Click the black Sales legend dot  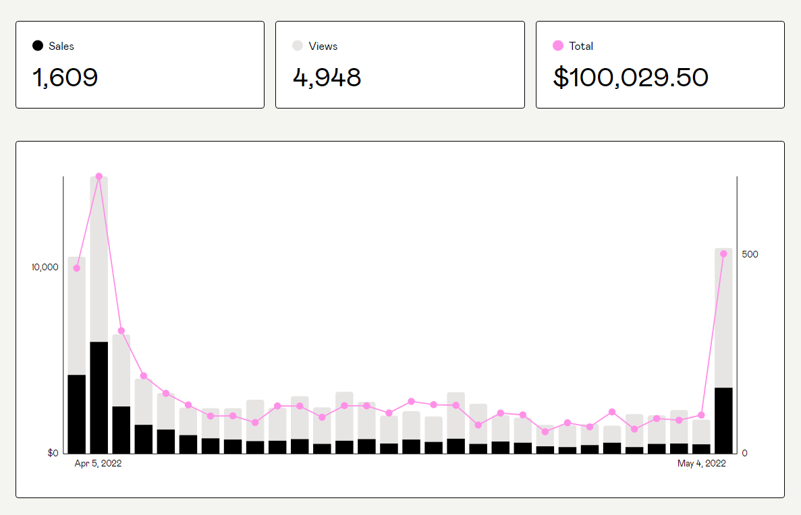coord(38,46)
